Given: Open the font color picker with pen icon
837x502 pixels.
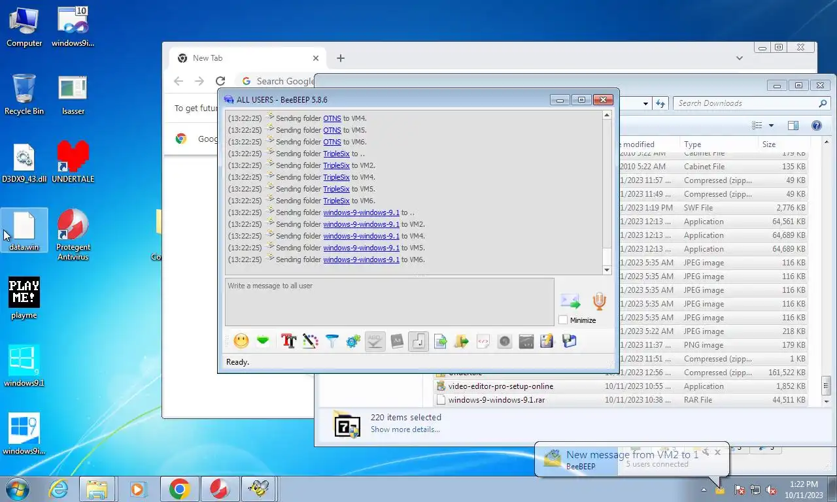Looking at the screenshot, I should click(311, 341).
